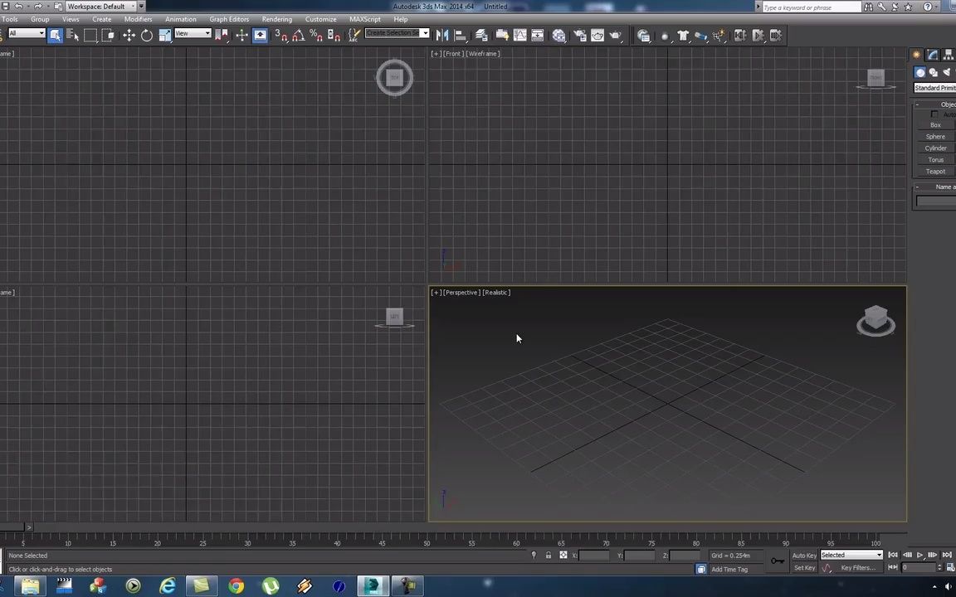Viewport: 956px width, 597px height.
Task: Select the Select and Rotate tool
Action: coord(146,35)
